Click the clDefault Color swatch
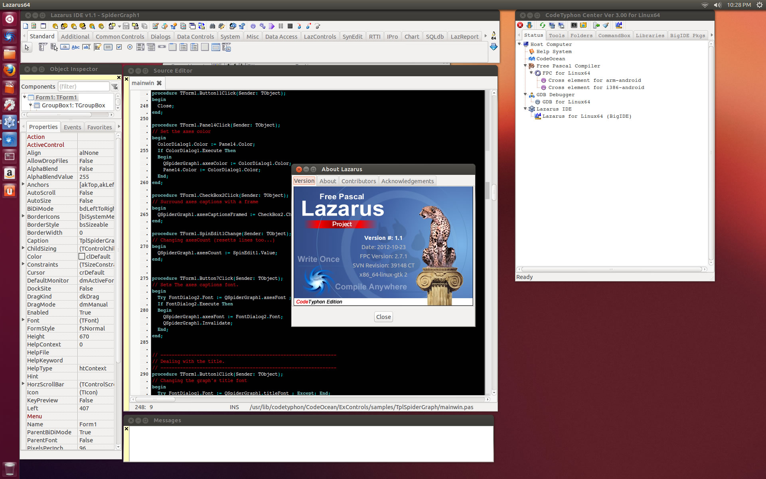The width and height of the screenshot is (766, 479). 82,256
